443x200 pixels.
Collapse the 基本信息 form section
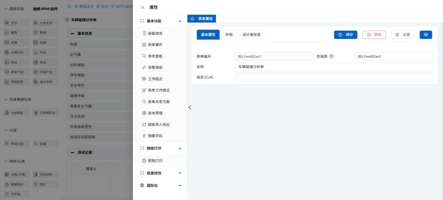tap(72, 34)
